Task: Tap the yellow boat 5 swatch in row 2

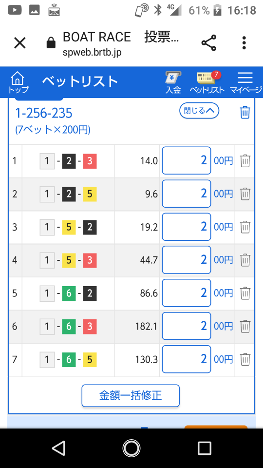Action: (x=90, y=194)
